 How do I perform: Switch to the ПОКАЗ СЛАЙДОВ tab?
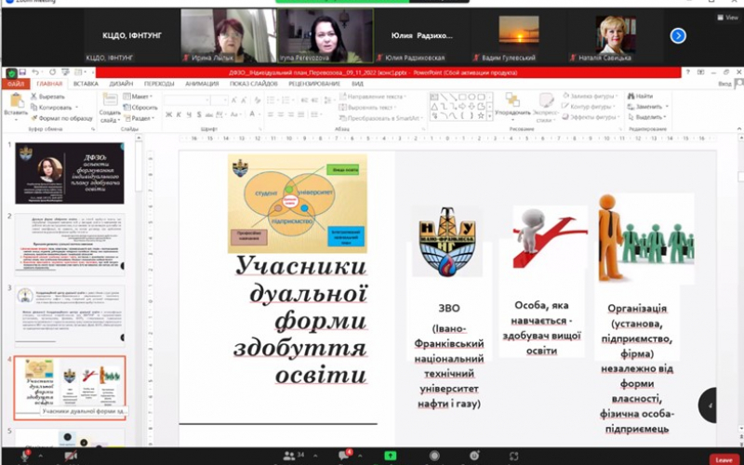254,84
